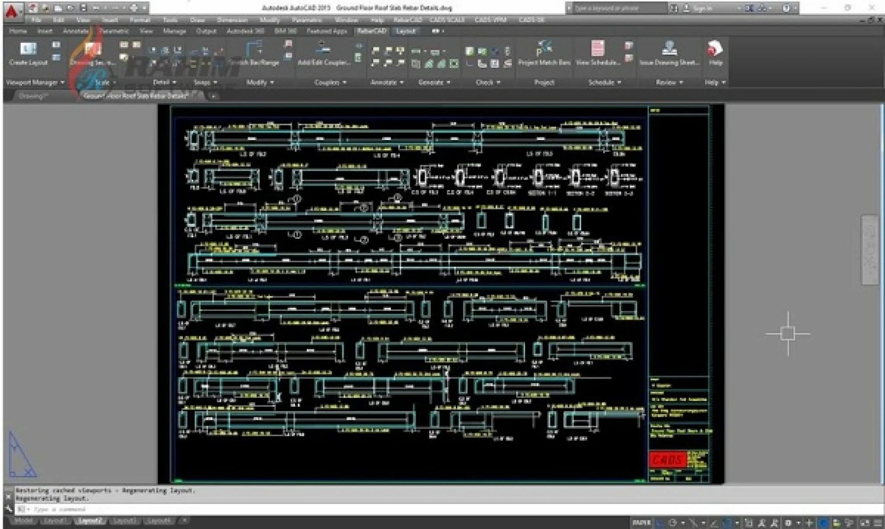Screen dimensions: 885x529
Task: Click the Issue Drawing Sheet icon
Action: tap(669, 48)
